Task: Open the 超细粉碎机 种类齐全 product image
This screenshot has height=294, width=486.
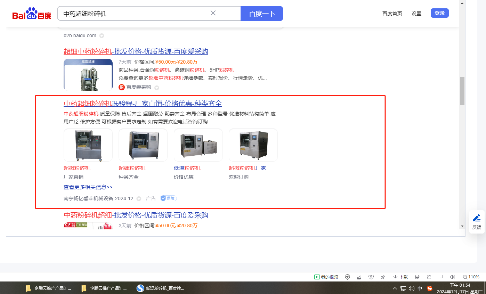Action: [143, 145]
